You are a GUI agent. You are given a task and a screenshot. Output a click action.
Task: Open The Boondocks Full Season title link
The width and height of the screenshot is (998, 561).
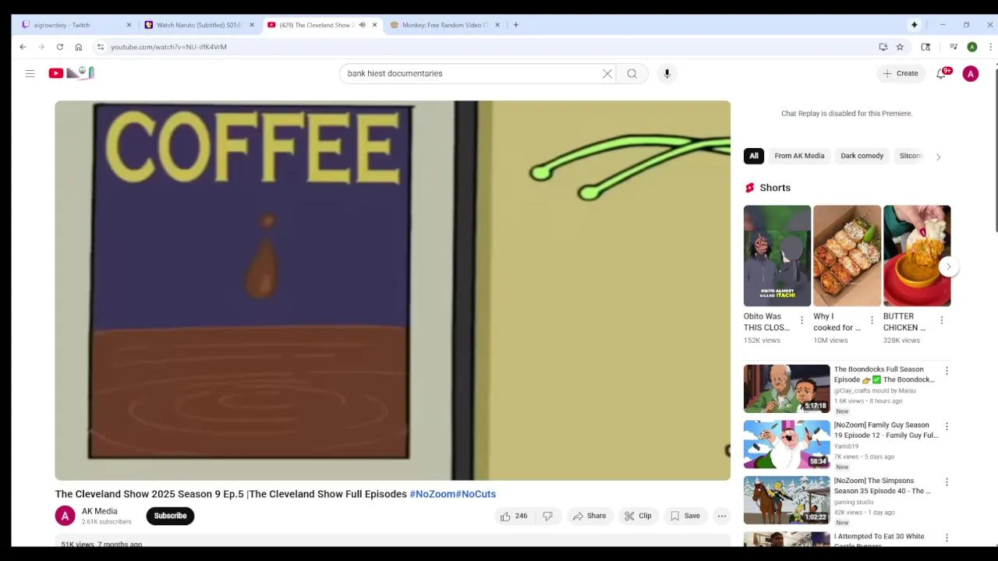884,374
